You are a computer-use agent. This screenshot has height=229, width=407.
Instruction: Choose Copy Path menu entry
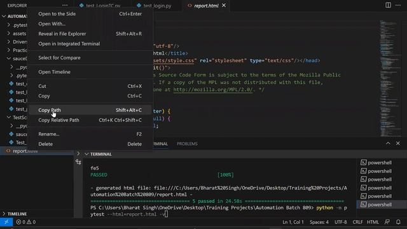90,110
